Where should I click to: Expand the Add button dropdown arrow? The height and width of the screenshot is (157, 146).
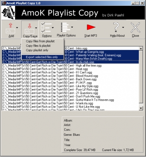17,28
